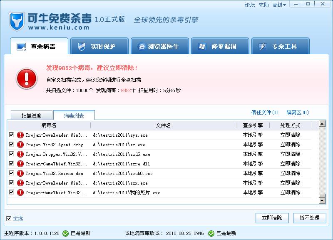Open the 高级 dropdown menu
The width and height of the screenshot is (333, 240).
[279, 5]
